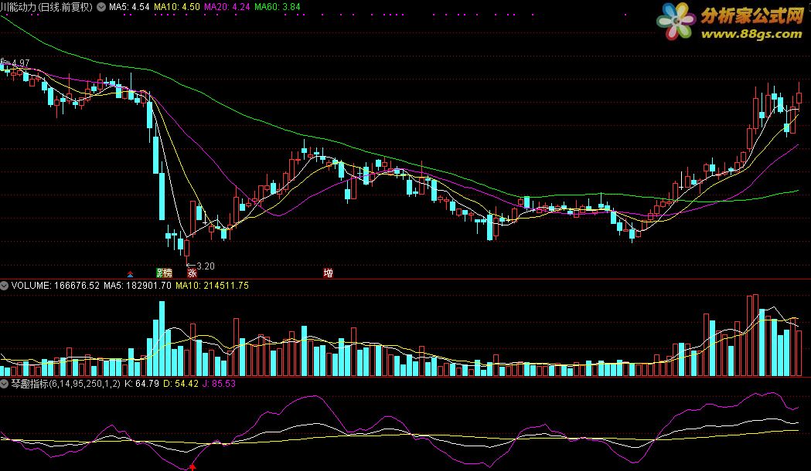Select the MA20: 4.24 price label
811x471 pixels.
[227, 7]
